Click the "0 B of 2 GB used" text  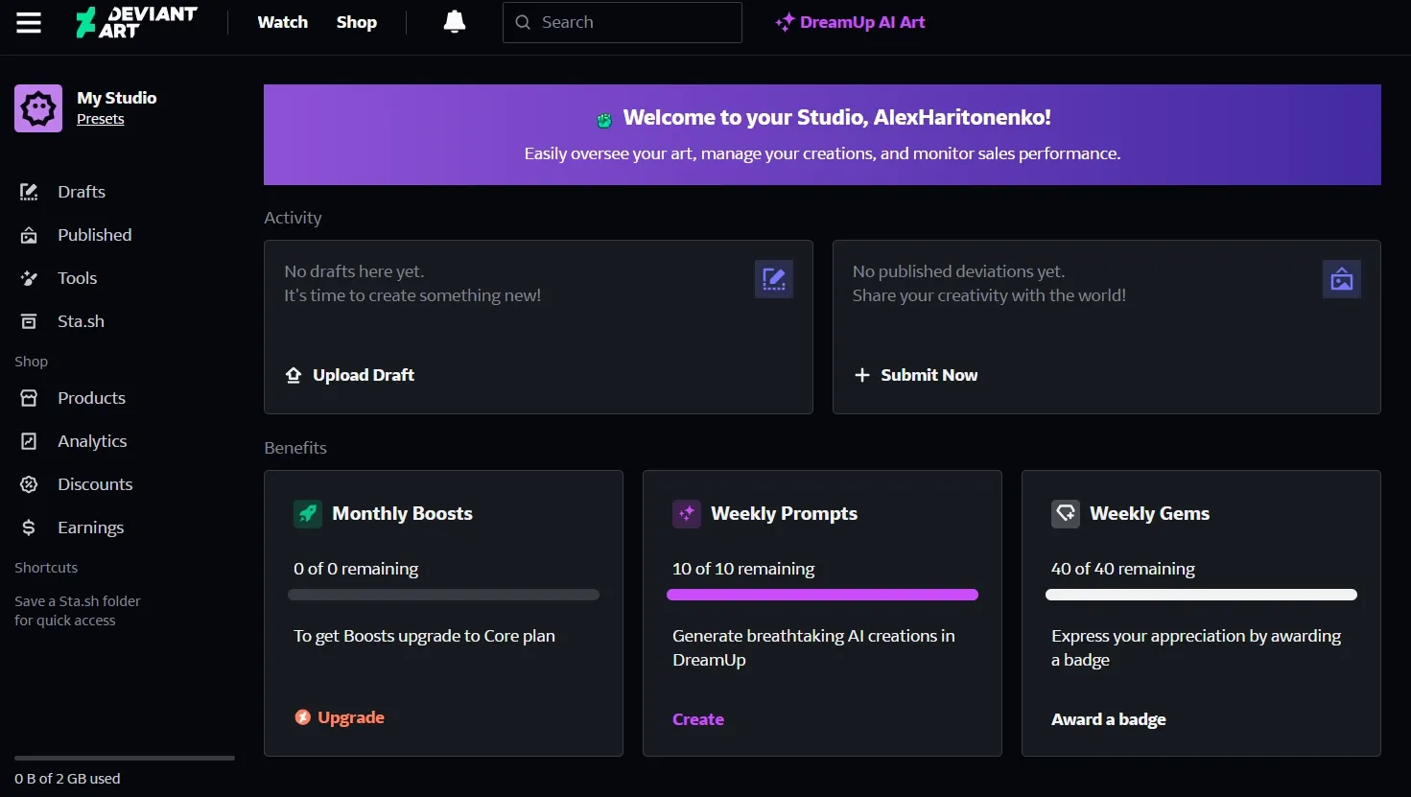(x=67, y=779)
